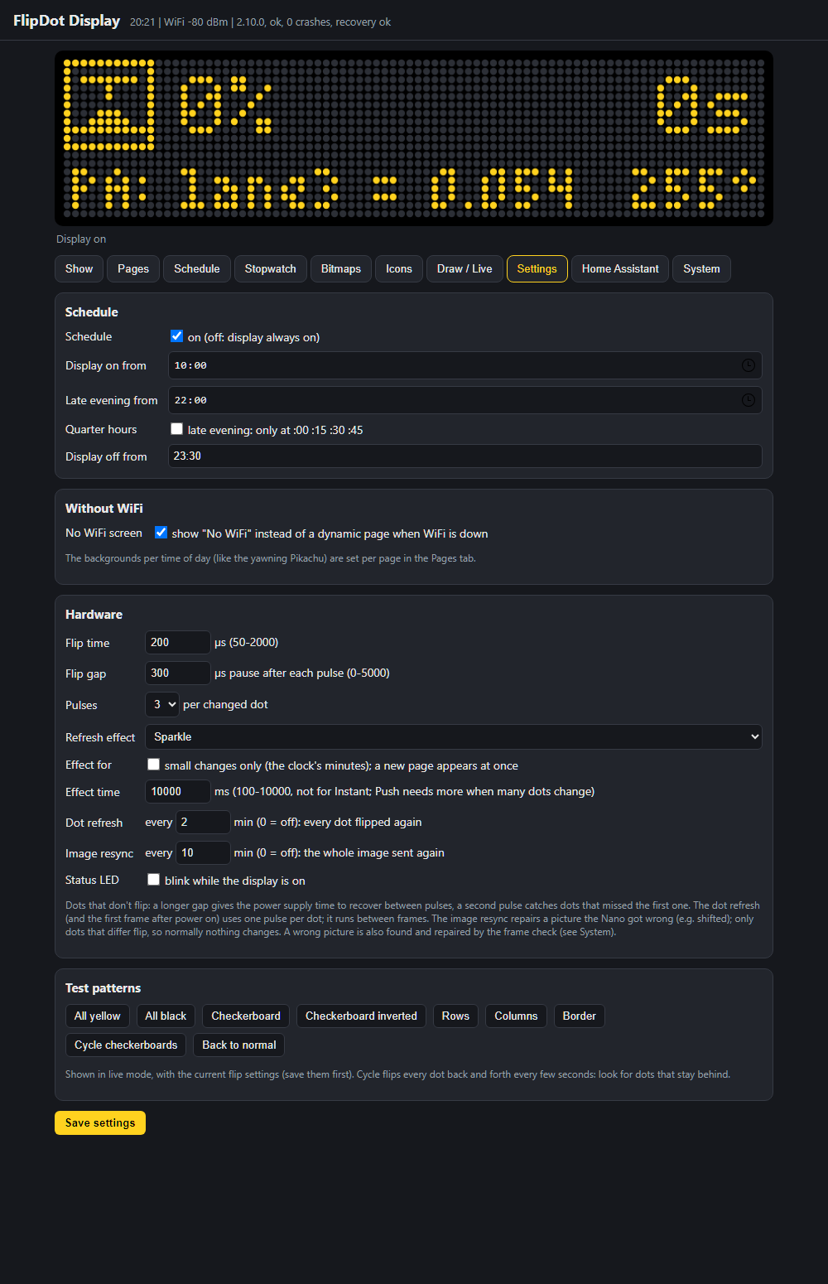
Task: Toggle the No WiFi screen checkbox
Action: [161, 533]
